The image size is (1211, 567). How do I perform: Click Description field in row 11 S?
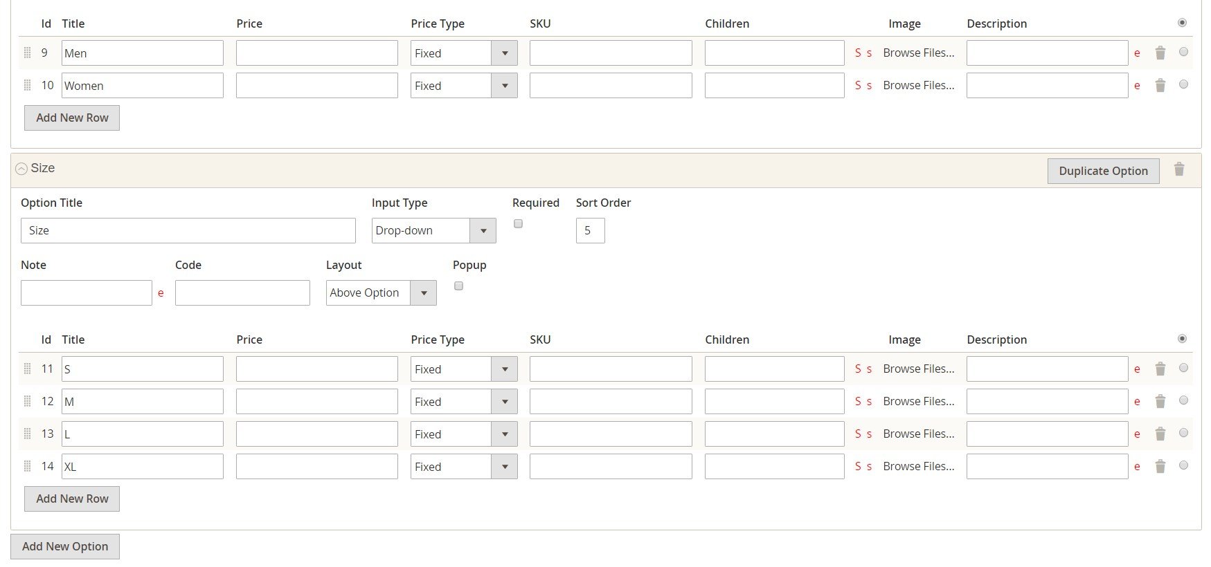(x=1048, y=369)
